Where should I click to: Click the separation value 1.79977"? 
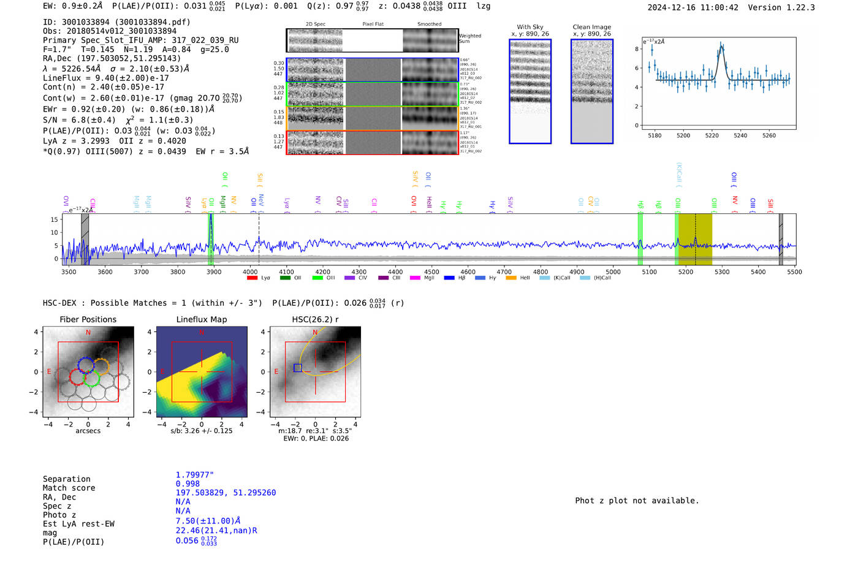[194, 475]
